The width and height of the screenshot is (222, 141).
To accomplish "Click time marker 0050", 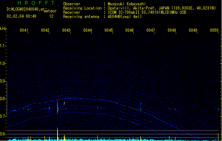I will [214, 30].
